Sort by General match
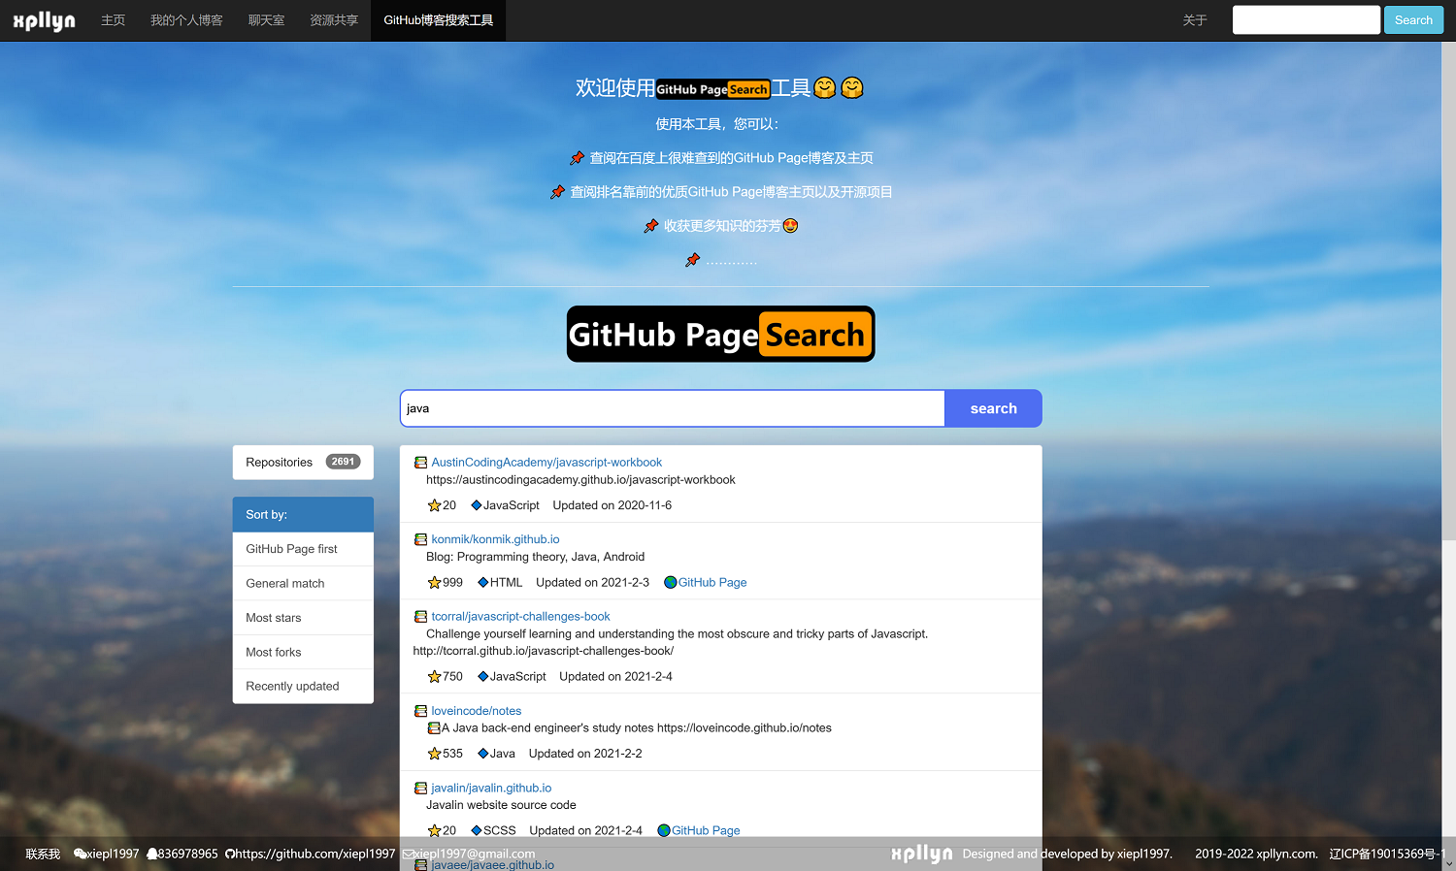 click(x=303, y=583)
